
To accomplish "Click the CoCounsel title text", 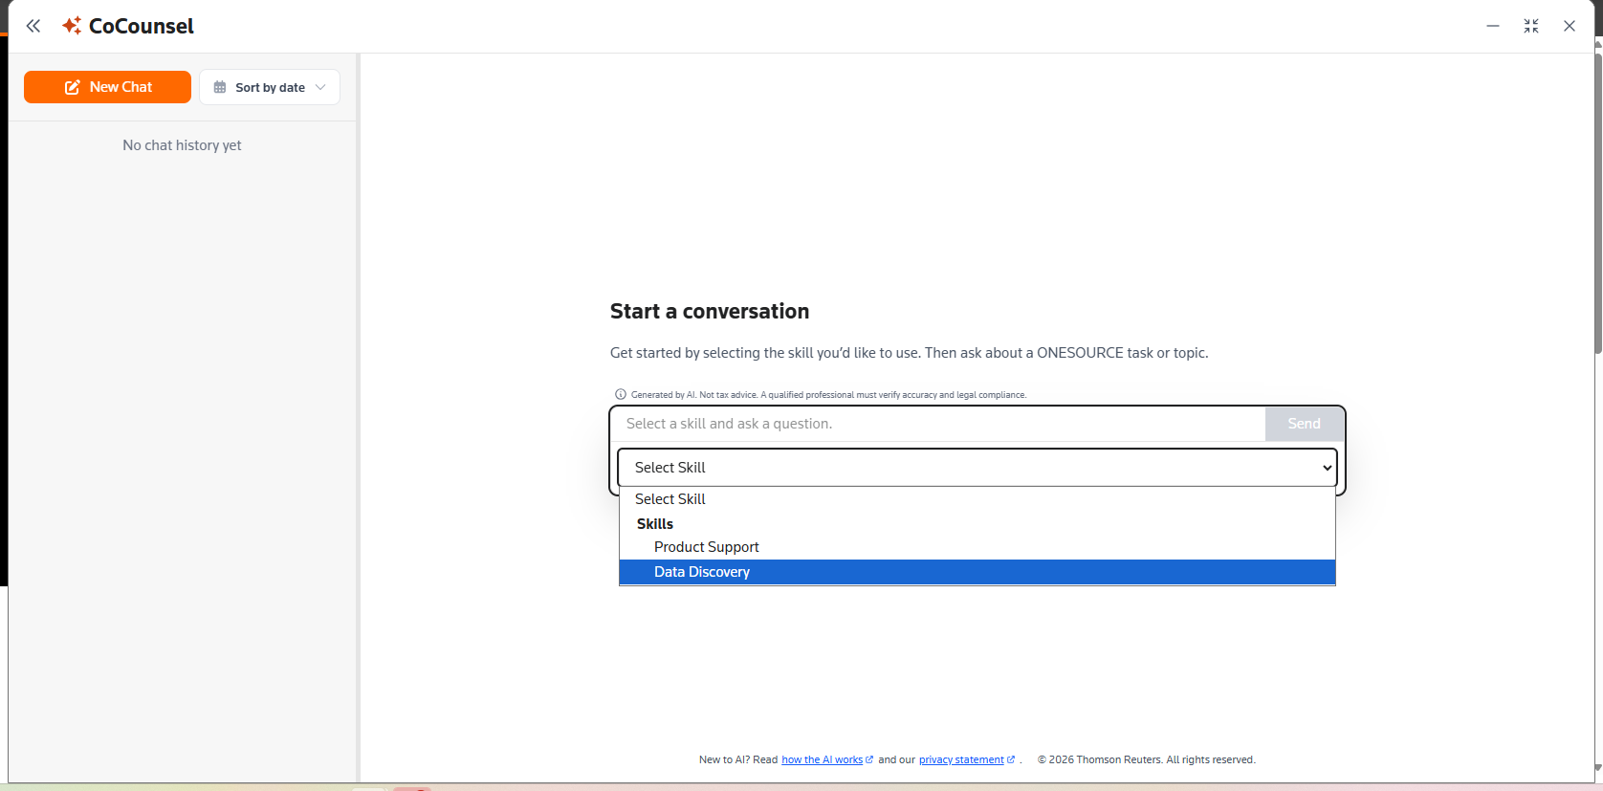I will pos(142,26).
